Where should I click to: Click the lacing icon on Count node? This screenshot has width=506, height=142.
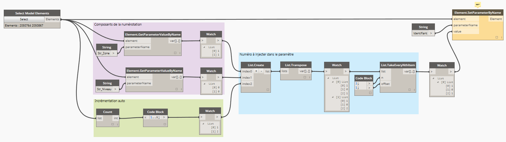117,124
